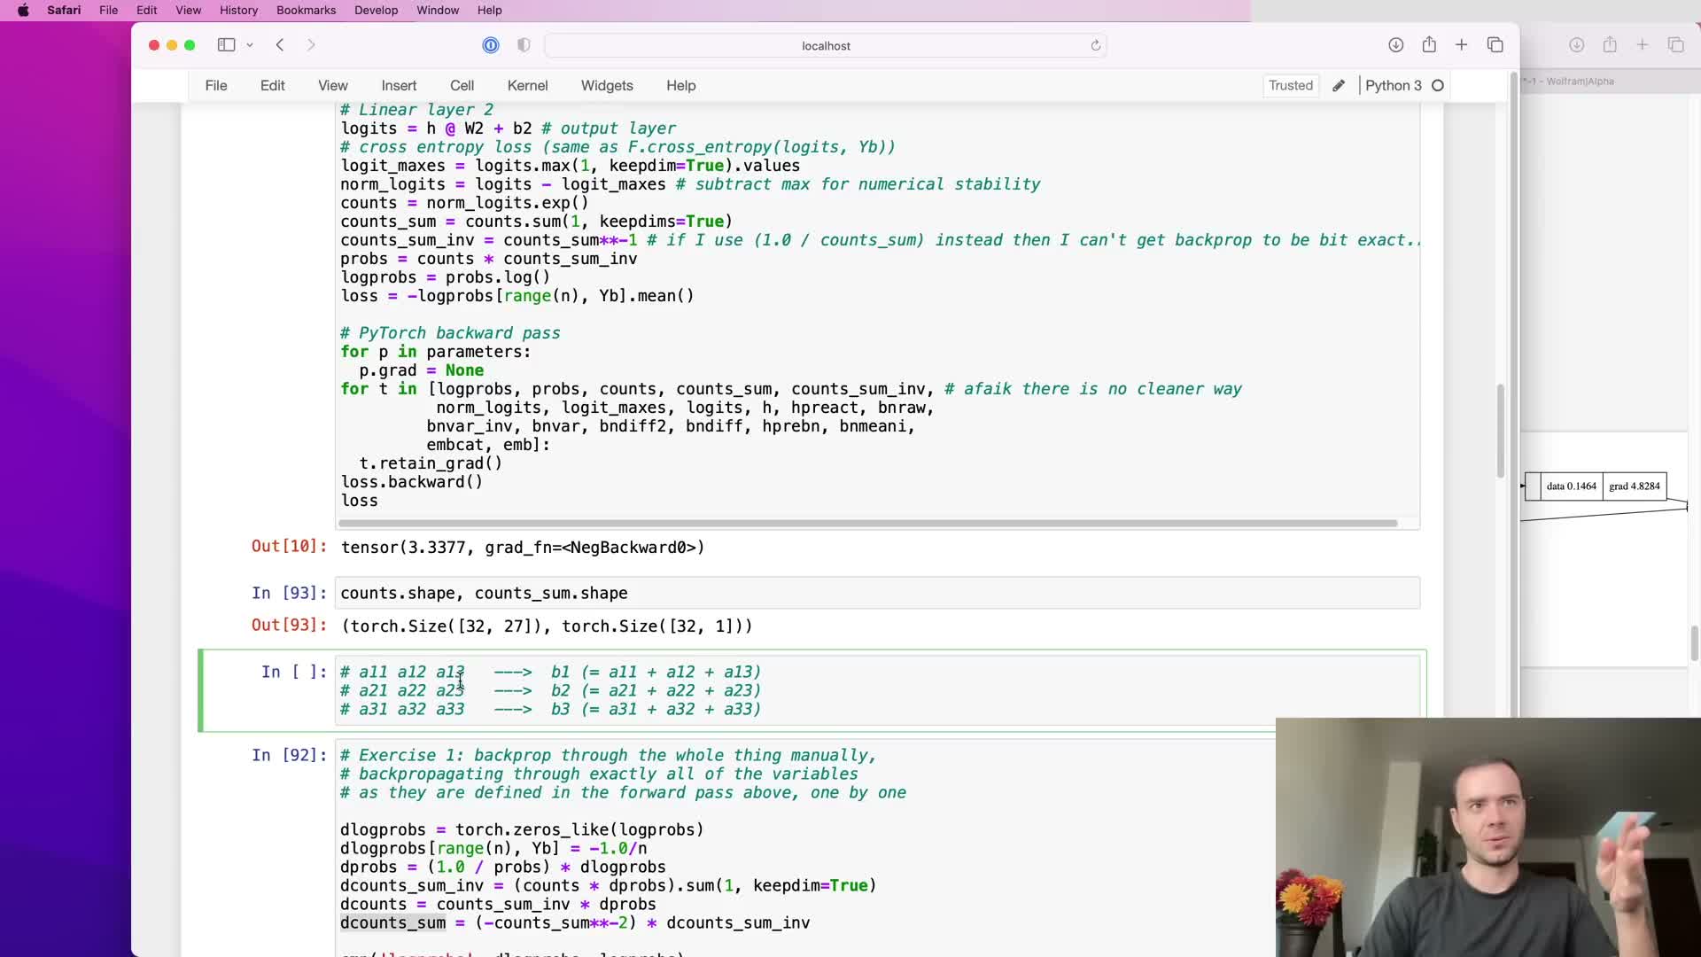The image size is (1701, 957).
Task: Click the Python 3 kernel indicator
Action: click(x=1393, y=86)
